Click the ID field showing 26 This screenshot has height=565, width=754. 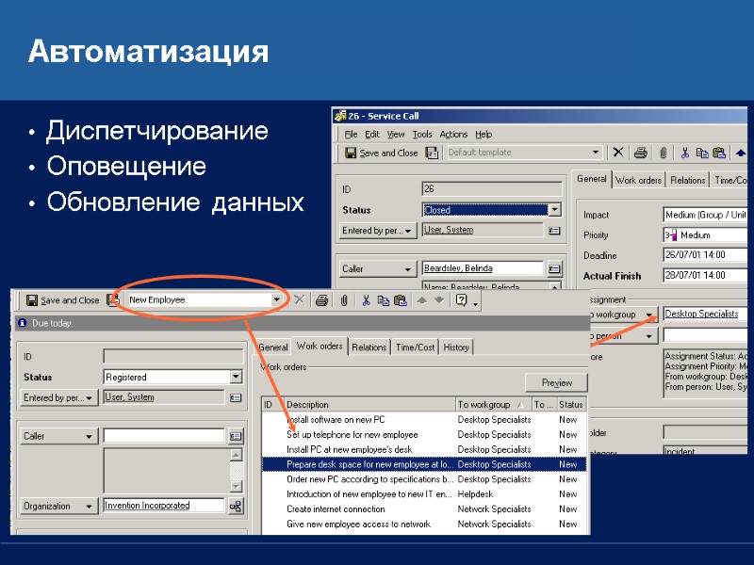point(491,189)
